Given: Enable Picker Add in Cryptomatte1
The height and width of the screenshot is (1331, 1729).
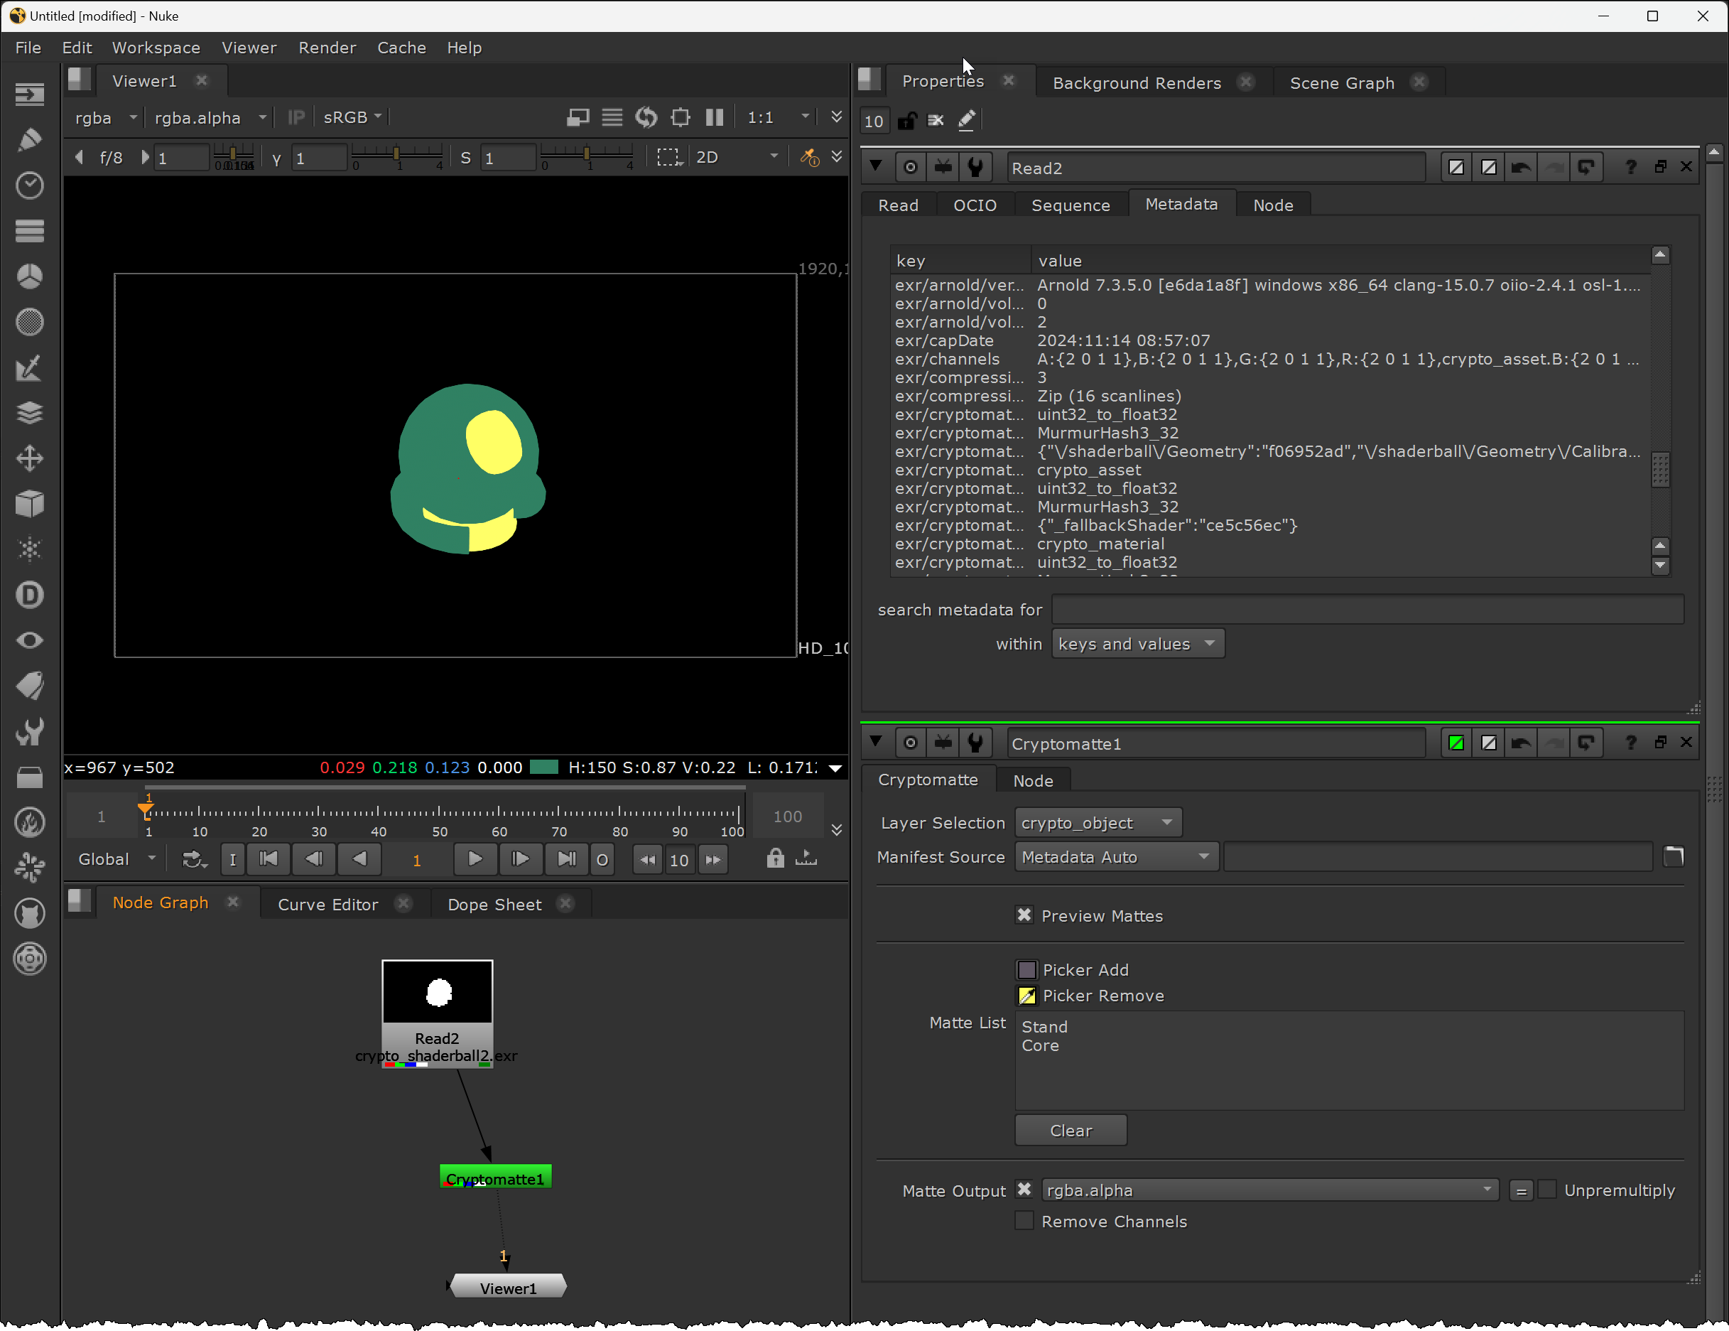Looking at the screenshot, I should [x=1026, y=969].
